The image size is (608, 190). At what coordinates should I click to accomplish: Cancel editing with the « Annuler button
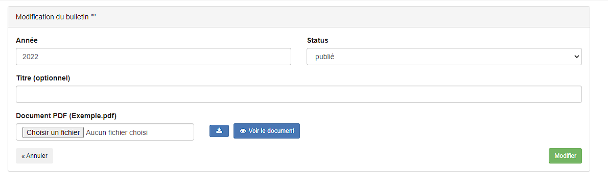click(35, 156)
